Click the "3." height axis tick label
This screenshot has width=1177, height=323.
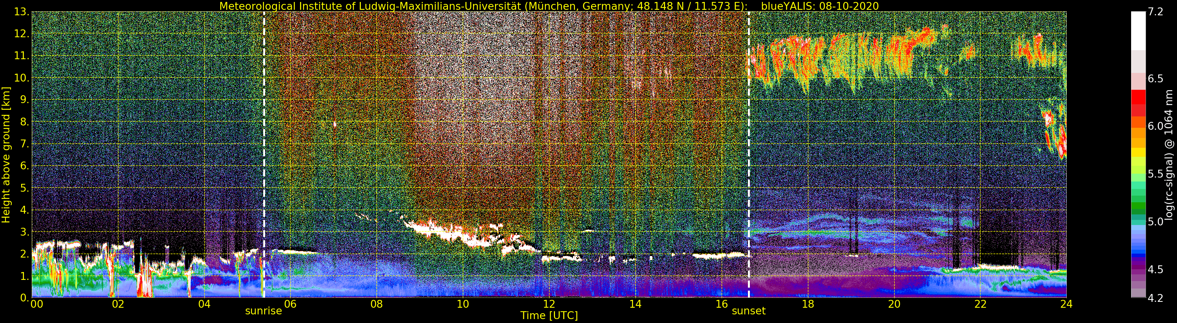click(x=24, y=232)
